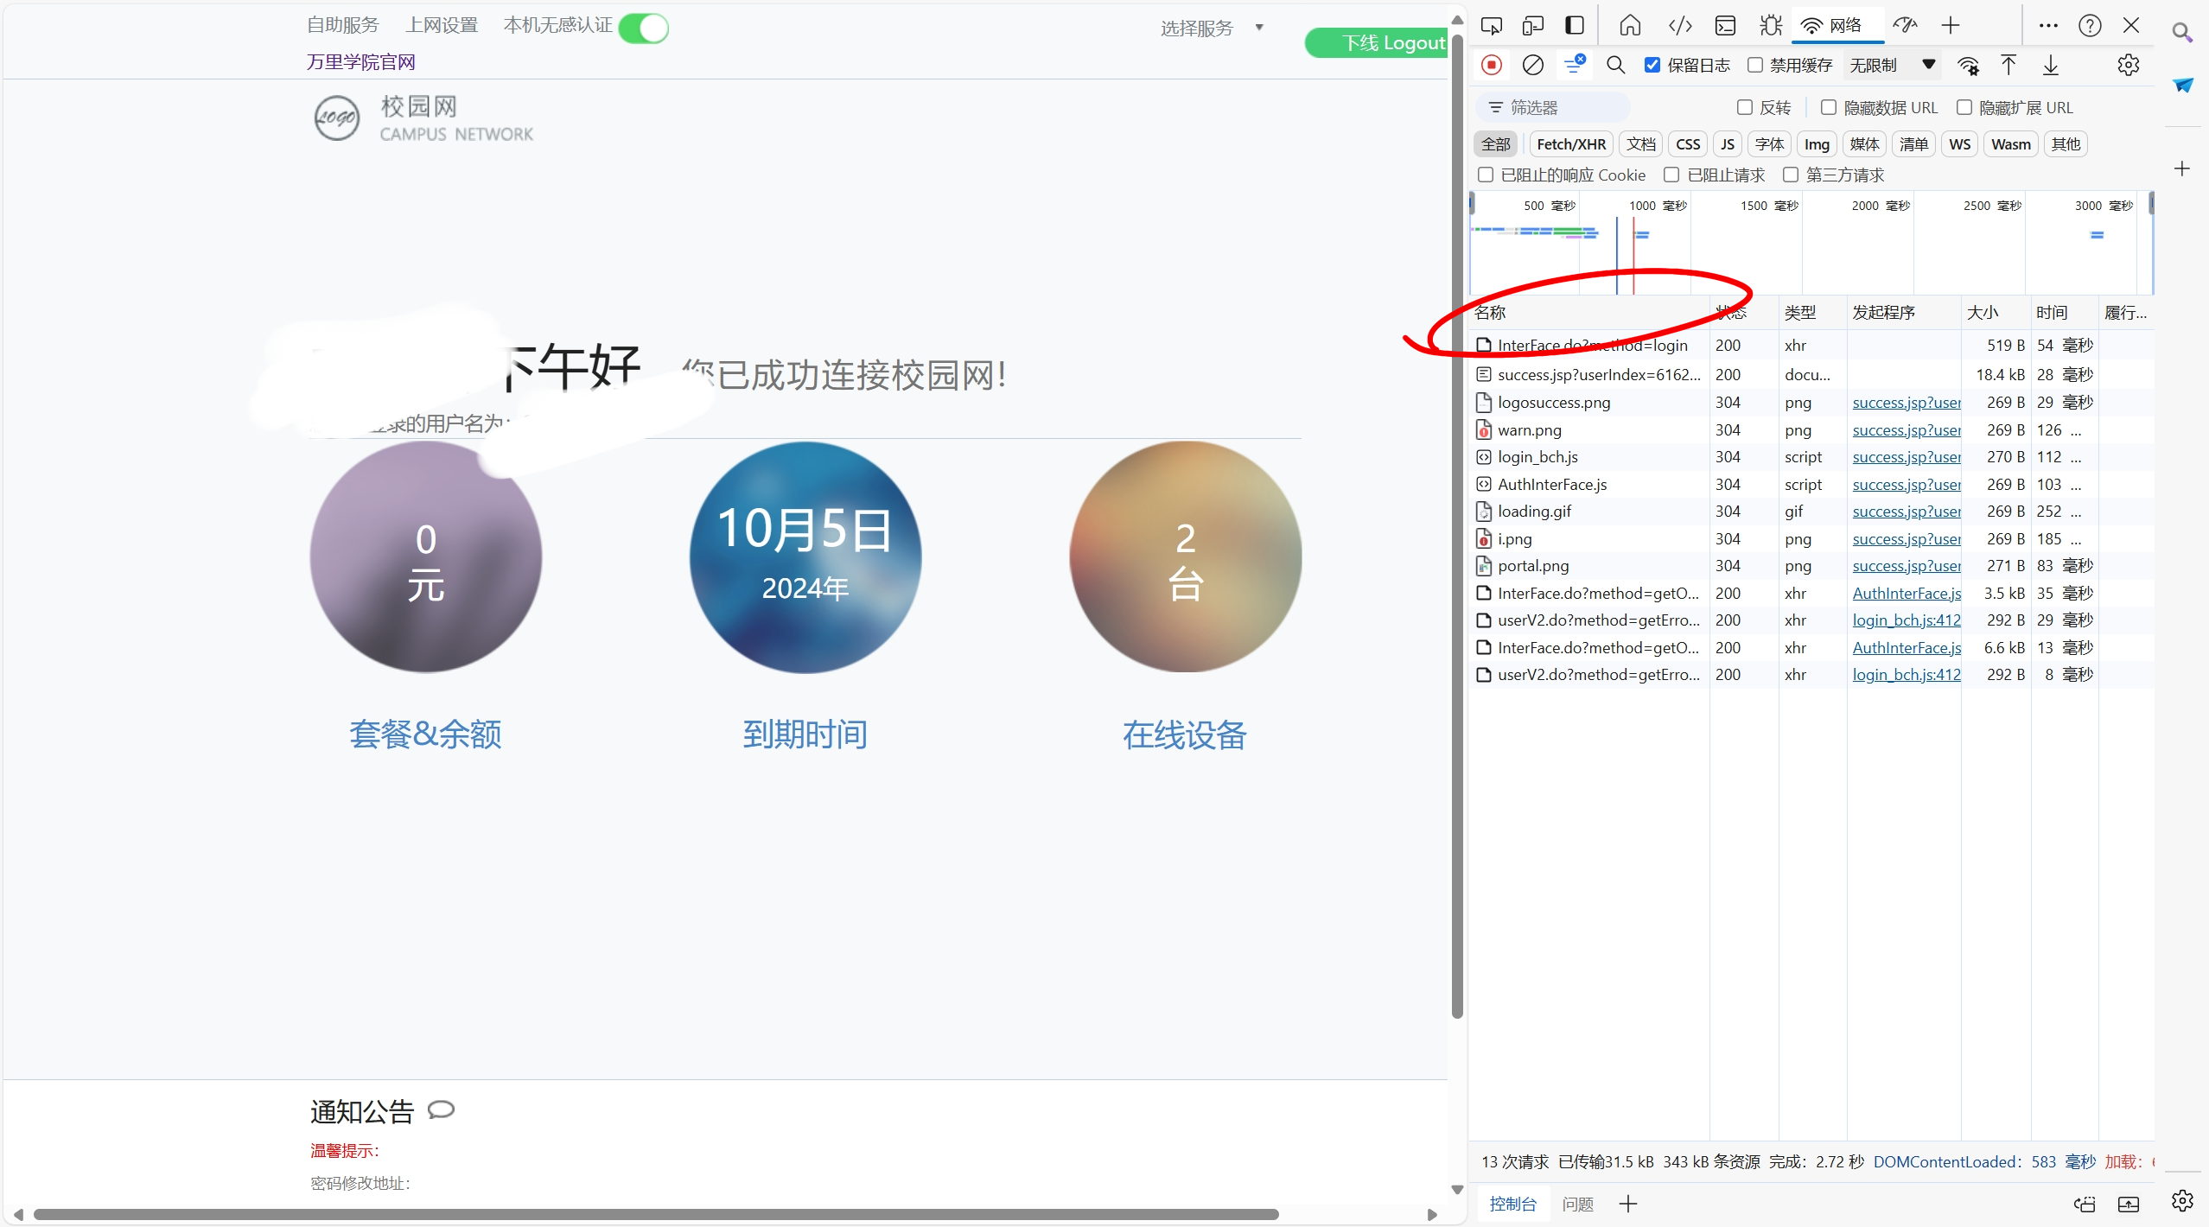2209x1227 pixels.
Task: Open the DevTools more options menu
Action: 2047,25
